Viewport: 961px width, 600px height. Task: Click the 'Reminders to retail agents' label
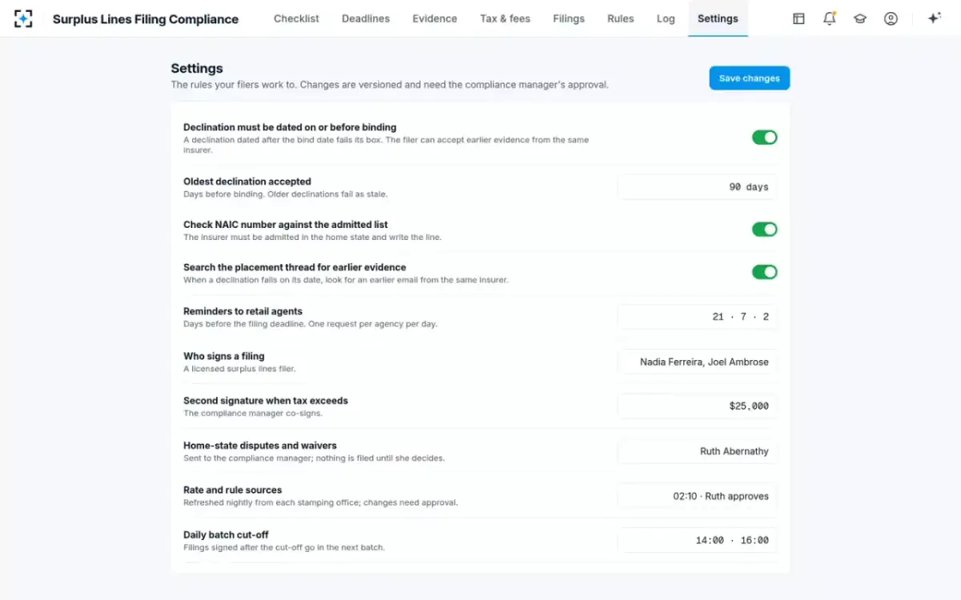tap(243, 311)
